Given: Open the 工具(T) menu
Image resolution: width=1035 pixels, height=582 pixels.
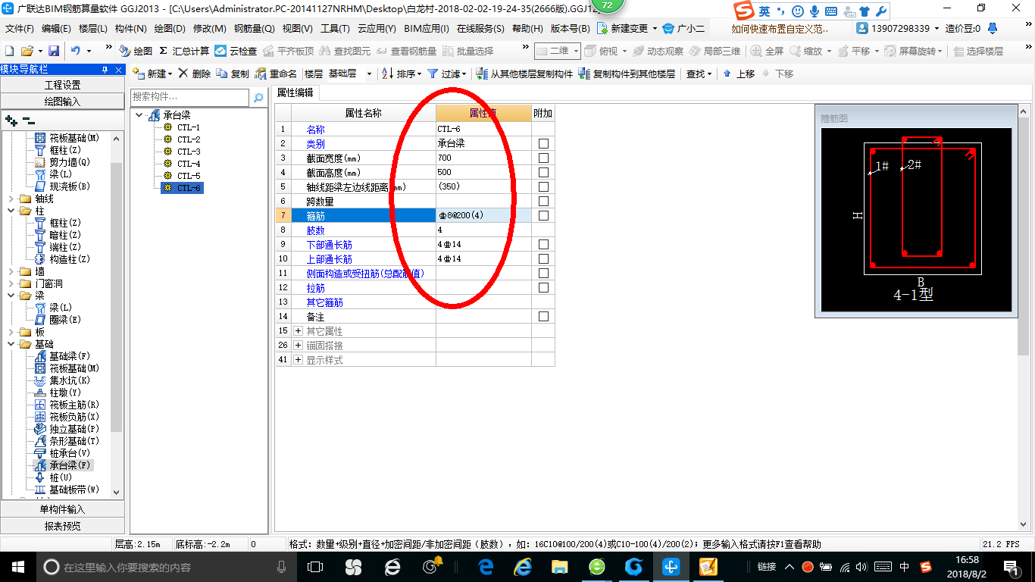Looking at the screenshot, I should [335, 28].
